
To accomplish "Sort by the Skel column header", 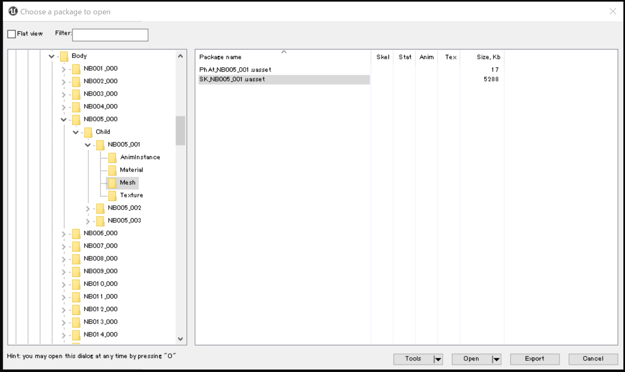I will (x=383, y=57).
